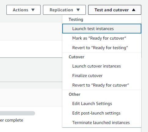148x132 pixels.
Task: Select Revert to "Ready for testing"
Action: tap(102, 48)
